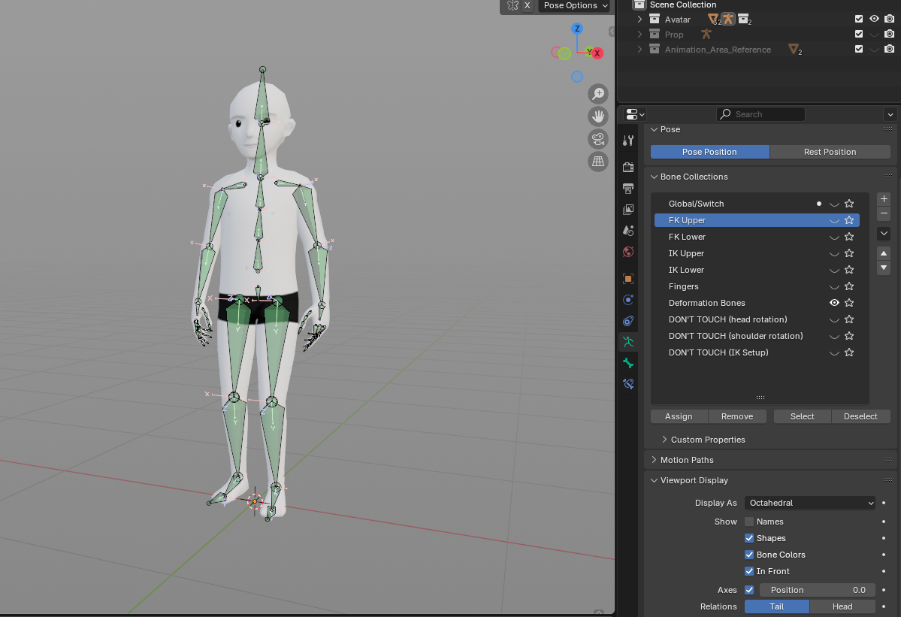Screen dimensions: 901x617
Task: Switch armature to Rest Position
Action: click(830, 152)
